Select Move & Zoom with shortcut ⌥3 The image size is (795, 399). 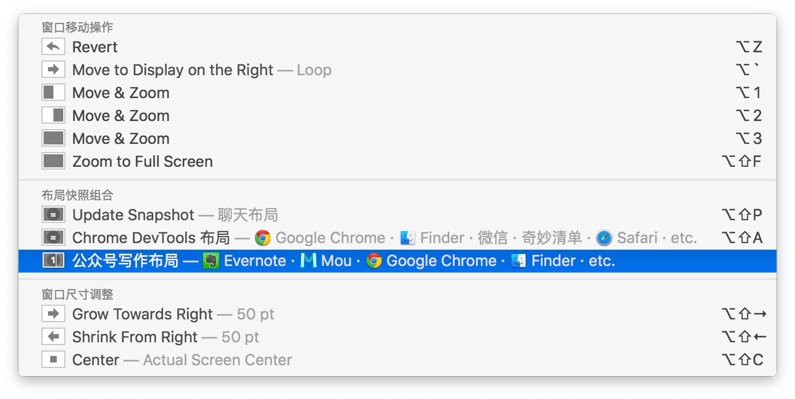pos(121,138)
